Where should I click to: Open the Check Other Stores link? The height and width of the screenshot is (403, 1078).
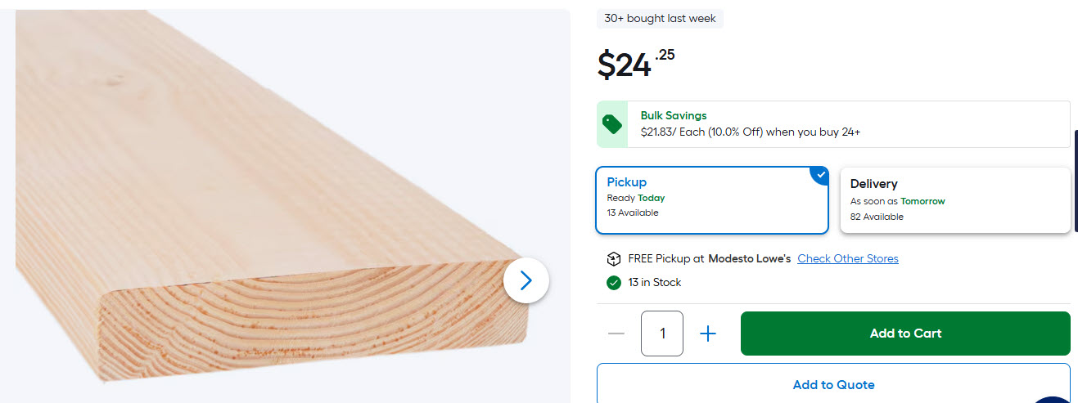click(x=848, y=259)
